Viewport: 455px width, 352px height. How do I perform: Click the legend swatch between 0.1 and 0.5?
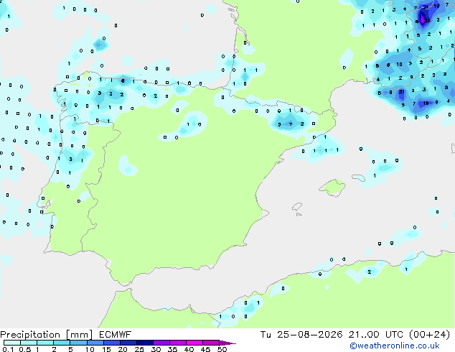tap(12, 343)
